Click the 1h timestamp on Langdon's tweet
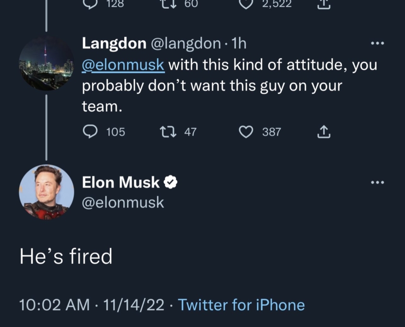 (x=238, y=44)
